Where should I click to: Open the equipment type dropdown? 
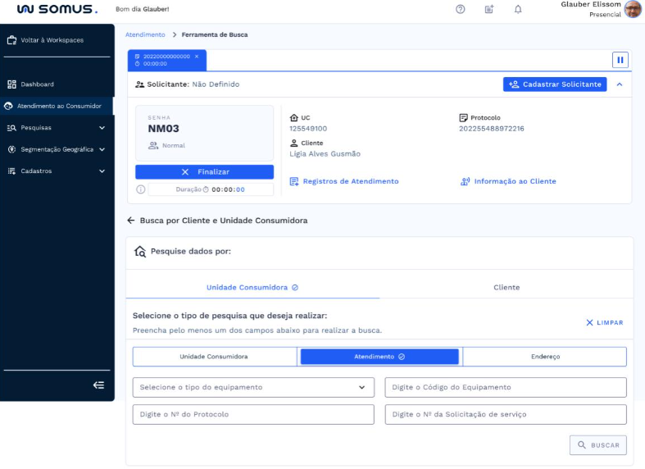pos(252,387)
